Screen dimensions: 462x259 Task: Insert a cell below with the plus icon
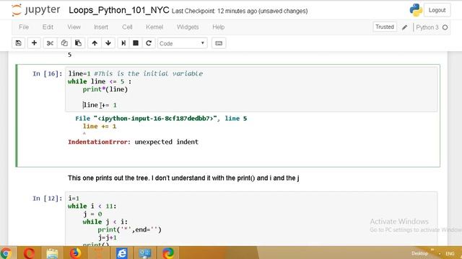(34, 43)
